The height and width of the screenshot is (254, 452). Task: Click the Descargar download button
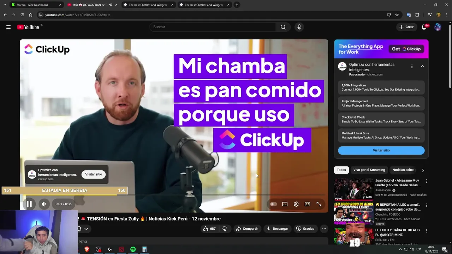click(277, 229)
